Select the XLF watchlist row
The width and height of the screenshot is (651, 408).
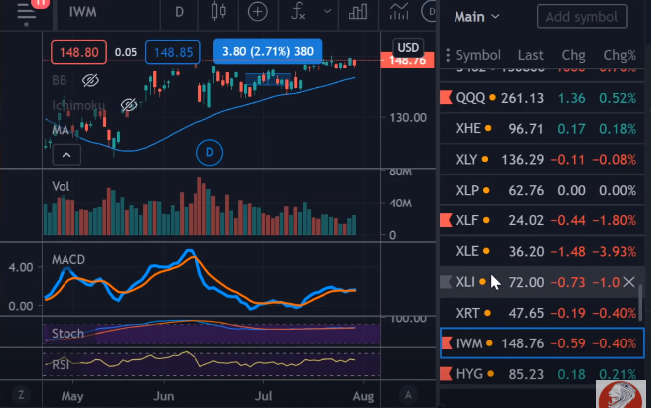click(542, 220)
